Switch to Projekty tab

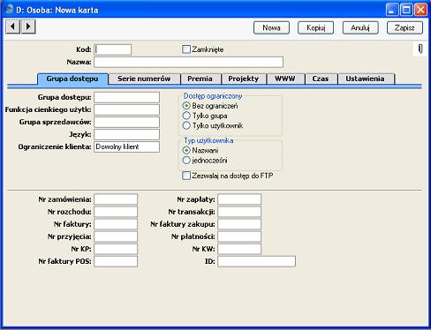(244, 79)
